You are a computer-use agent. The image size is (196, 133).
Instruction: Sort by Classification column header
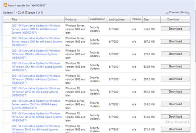[x=98, y=19]
